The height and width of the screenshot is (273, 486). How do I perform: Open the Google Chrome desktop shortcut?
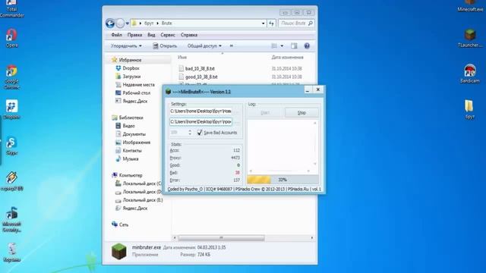click(11, 77)
